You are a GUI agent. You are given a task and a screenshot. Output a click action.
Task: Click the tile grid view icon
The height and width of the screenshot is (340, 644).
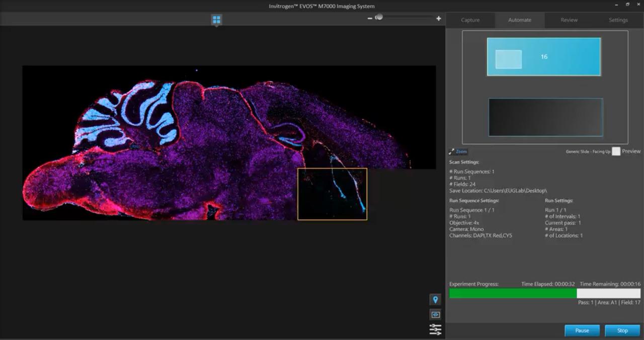[x=216, y=20]
